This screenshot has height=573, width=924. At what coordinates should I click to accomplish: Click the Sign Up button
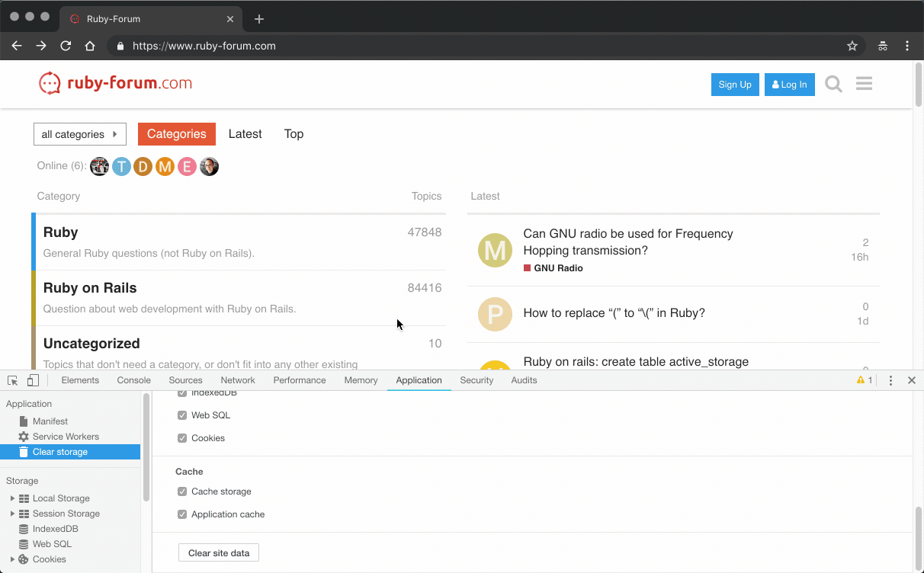[735, 85]
